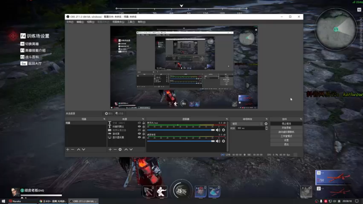Pop out the Scene Transitions dock icon

(x=267, y=119)
